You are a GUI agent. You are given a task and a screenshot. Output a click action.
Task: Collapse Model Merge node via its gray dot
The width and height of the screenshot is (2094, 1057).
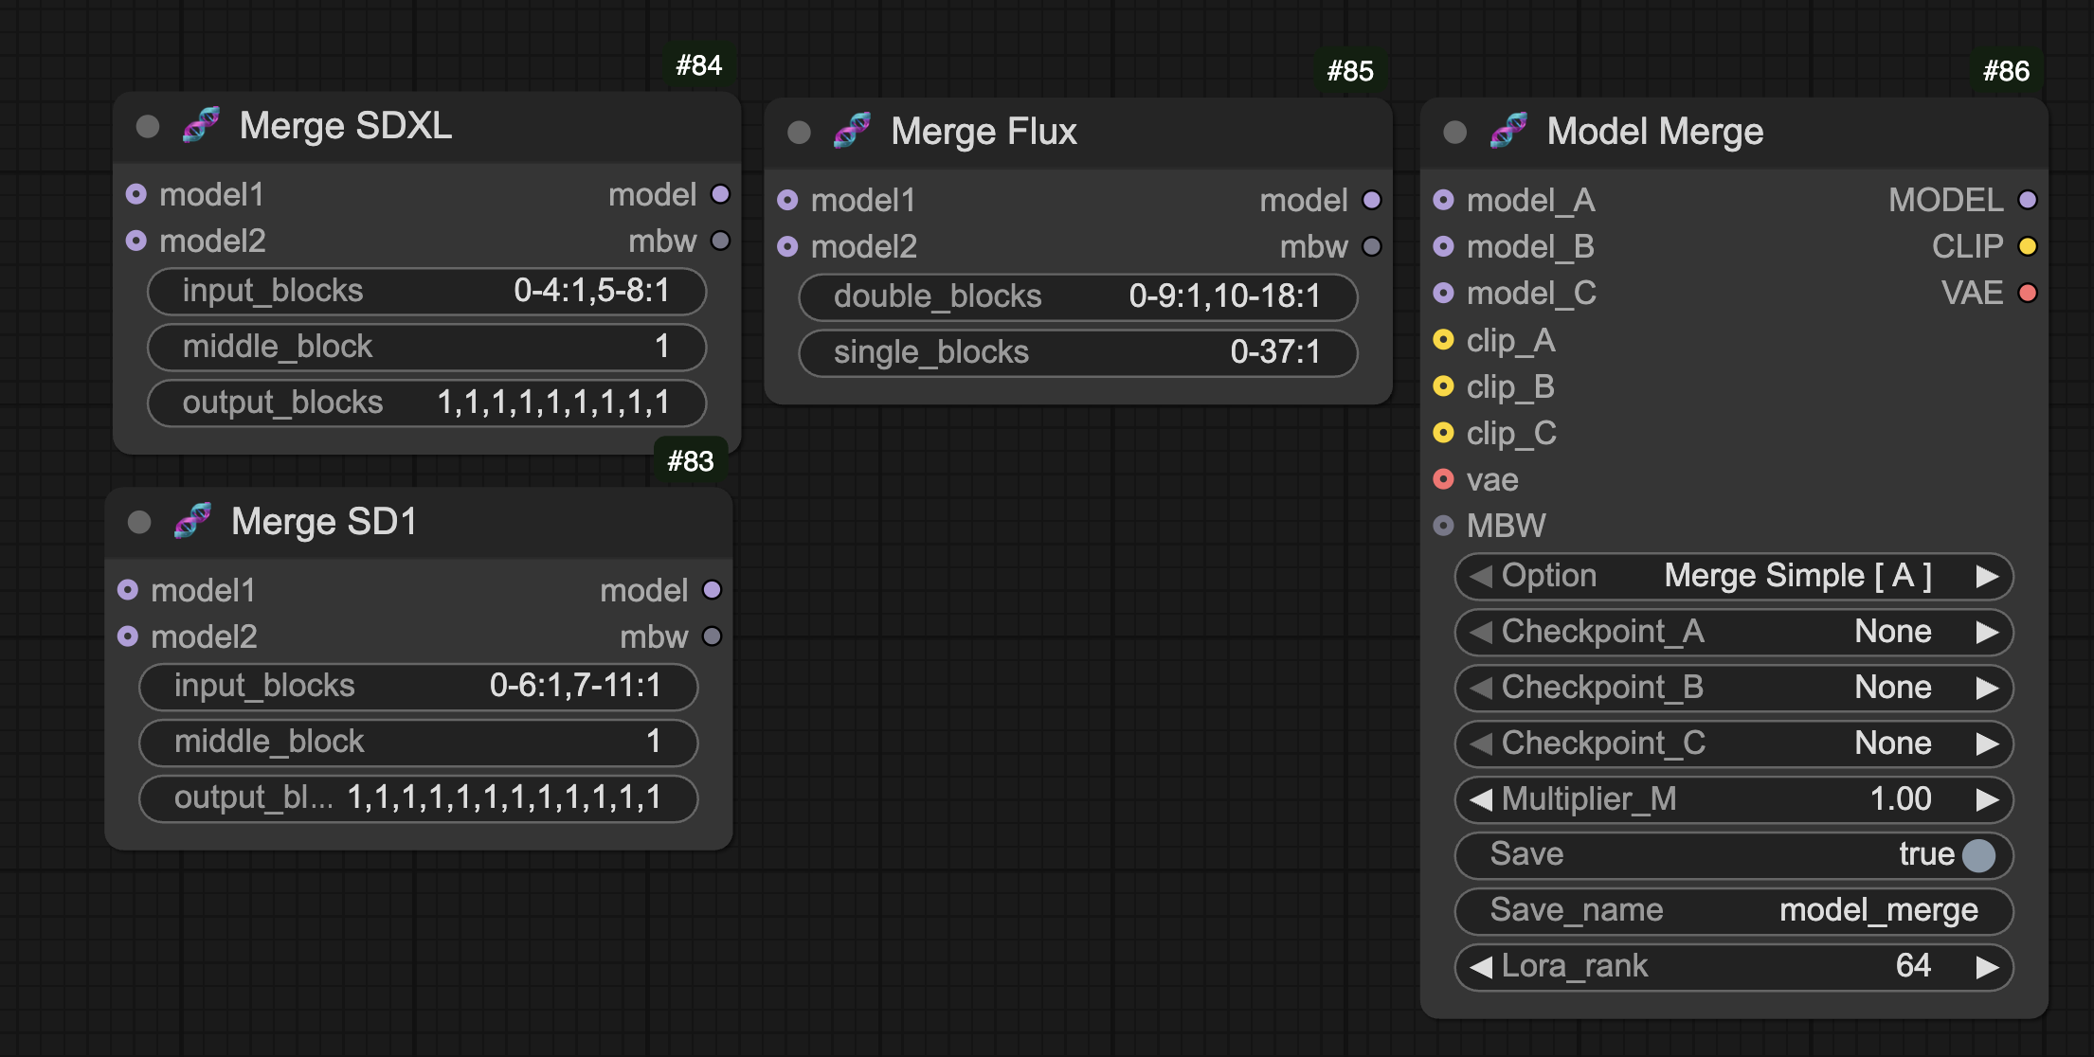[x=1455, y=132]
